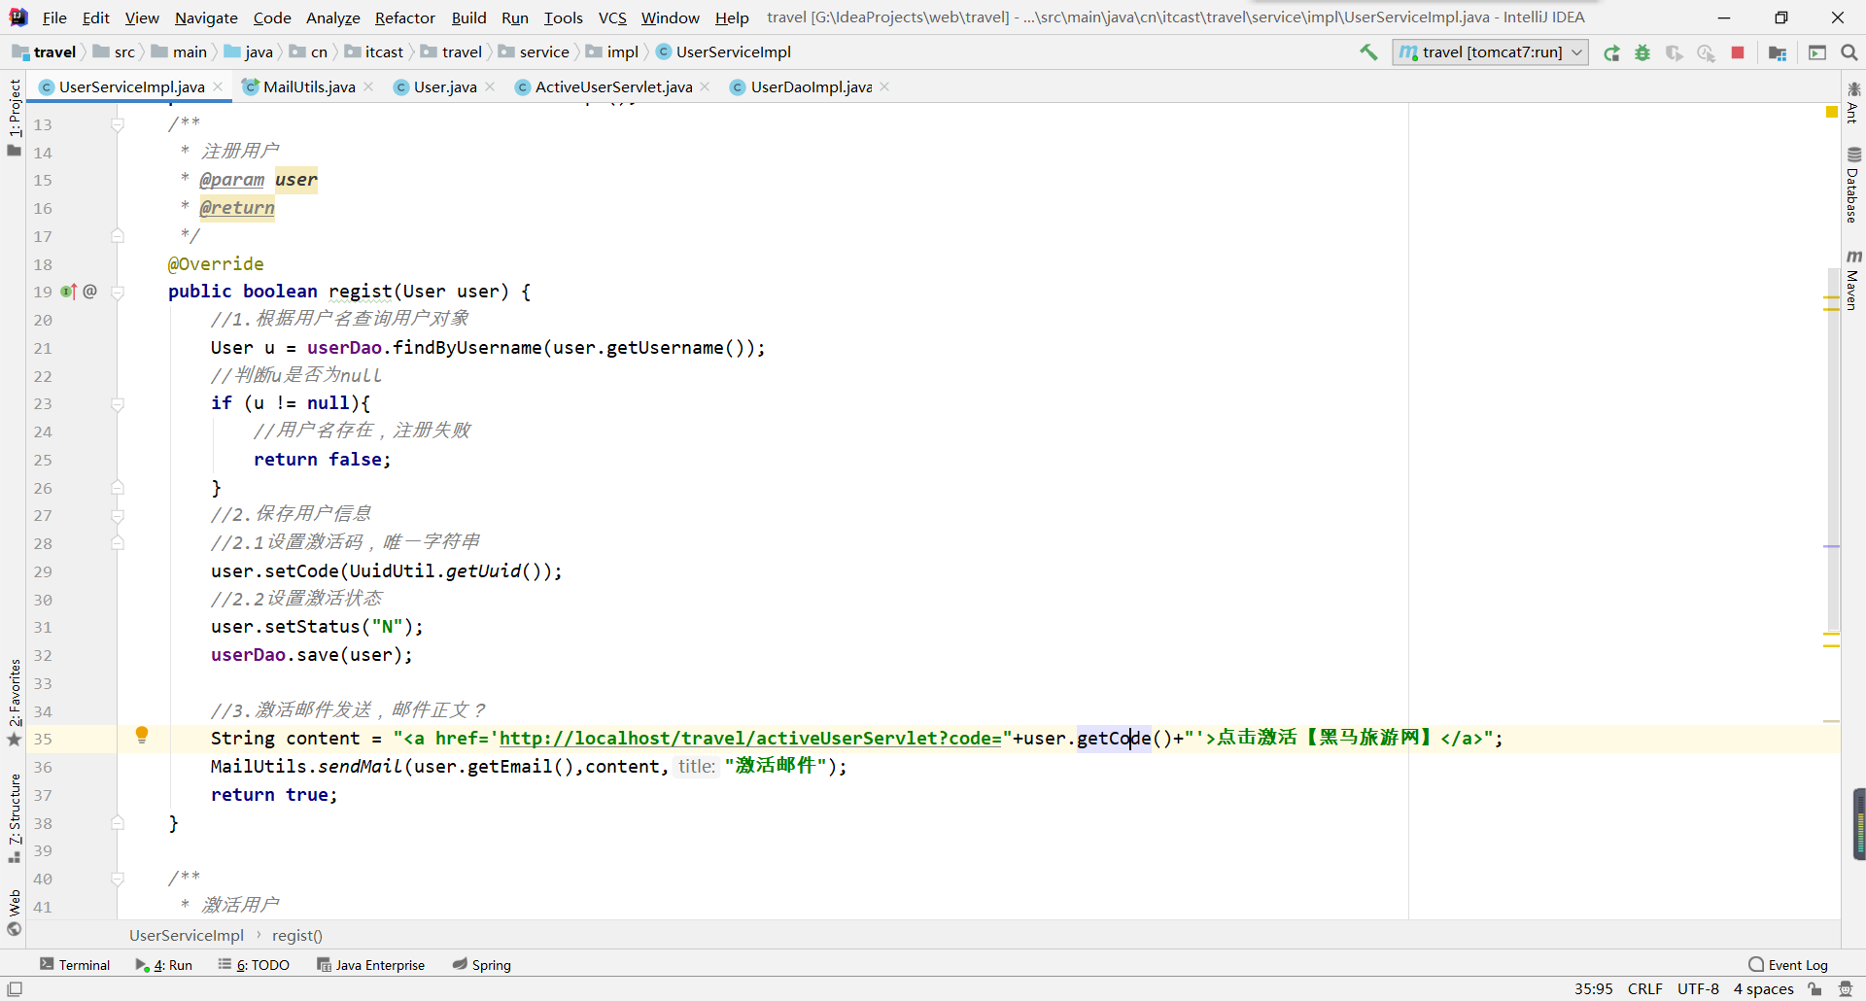Image resolution: width=1866 pixels, height=1001 pixels.
Task: Close the UserDaoImpl.java tab
Action: [884, 86]
